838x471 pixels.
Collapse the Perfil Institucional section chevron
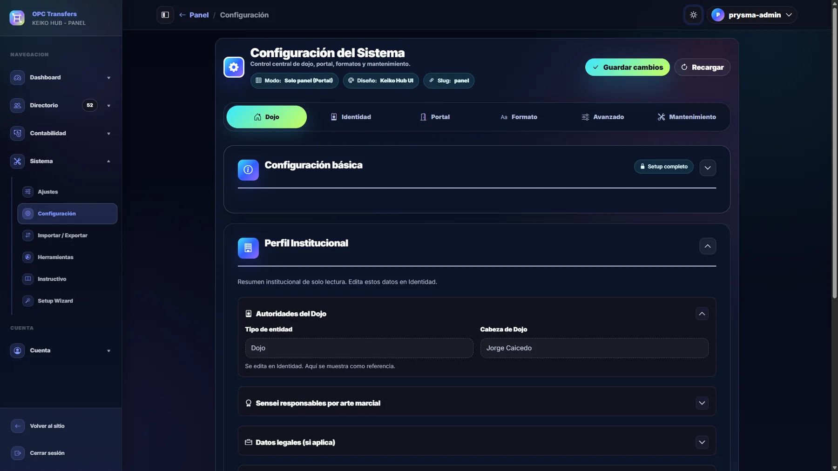pos(708,246)
